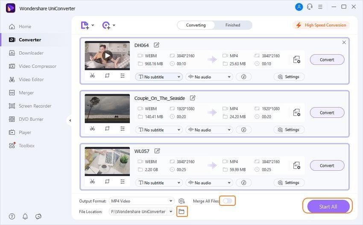Screen dimensions: 363x225
Task: Open effects list icon for DH064
Action: pyautogui.click(x=123, y=76)
